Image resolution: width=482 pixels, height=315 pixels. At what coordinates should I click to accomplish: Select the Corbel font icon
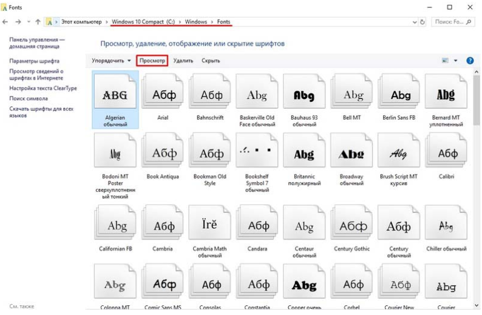(x=351, y=281)
